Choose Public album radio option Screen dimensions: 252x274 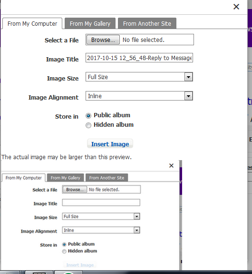[88, 116]
